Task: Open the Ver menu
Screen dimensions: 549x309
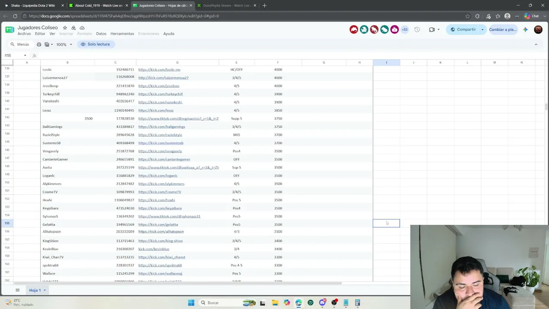Action: click(52, 33)
